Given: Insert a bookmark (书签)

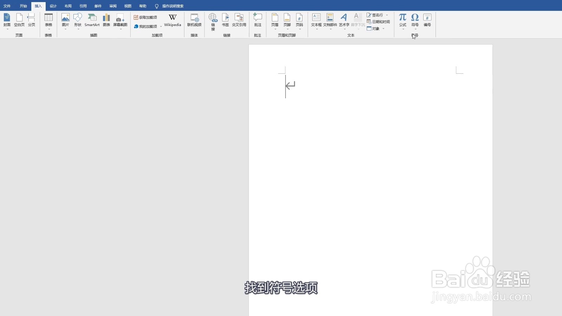Looking at the screenshot, I should point(226,20).
